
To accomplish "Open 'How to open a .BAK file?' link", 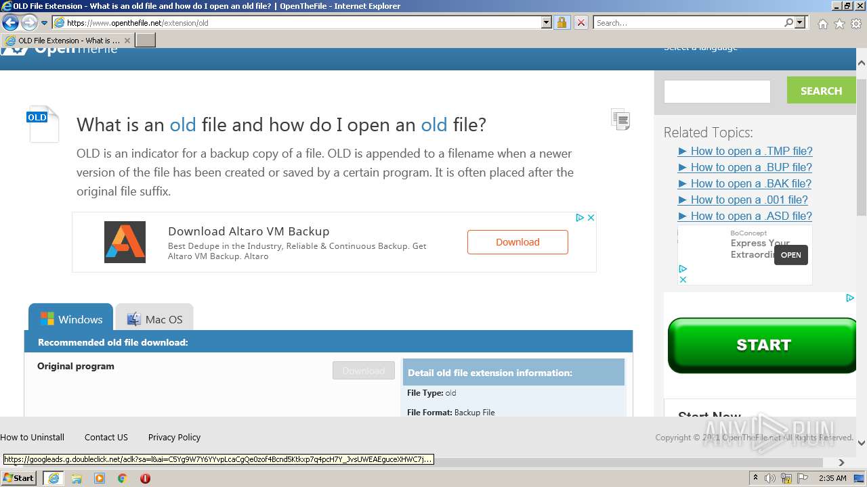I will 744,183.
